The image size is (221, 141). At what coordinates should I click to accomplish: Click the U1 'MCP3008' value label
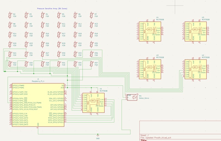(x=103, y=91)
